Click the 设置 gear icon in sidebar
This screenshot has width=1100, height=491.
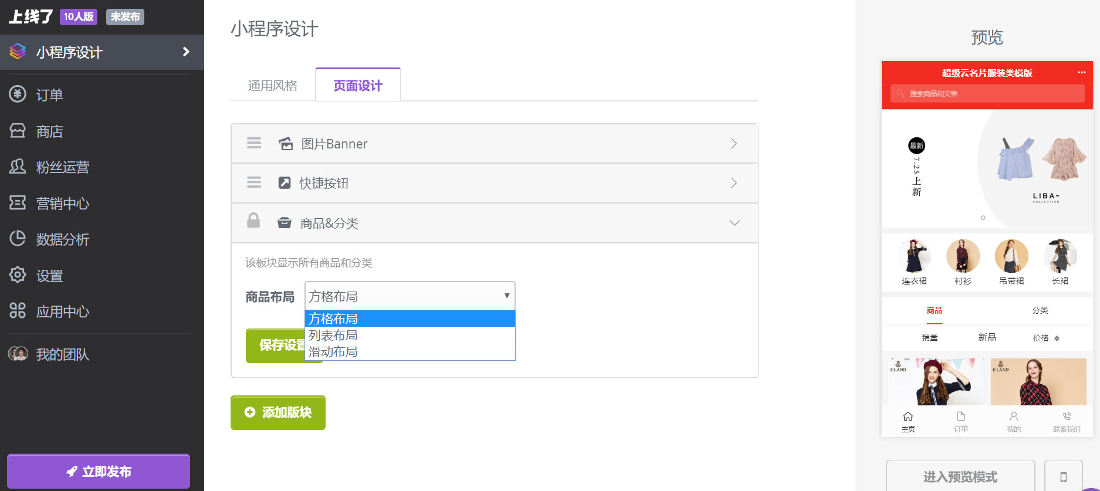click(x=18, y=275)
